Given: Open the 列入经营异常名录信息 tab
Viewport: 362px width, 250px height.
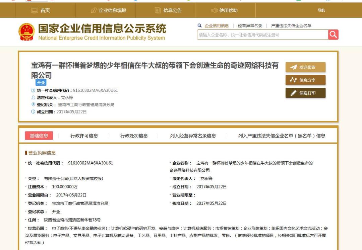Looking at the screenshot, I should (192, 136).
